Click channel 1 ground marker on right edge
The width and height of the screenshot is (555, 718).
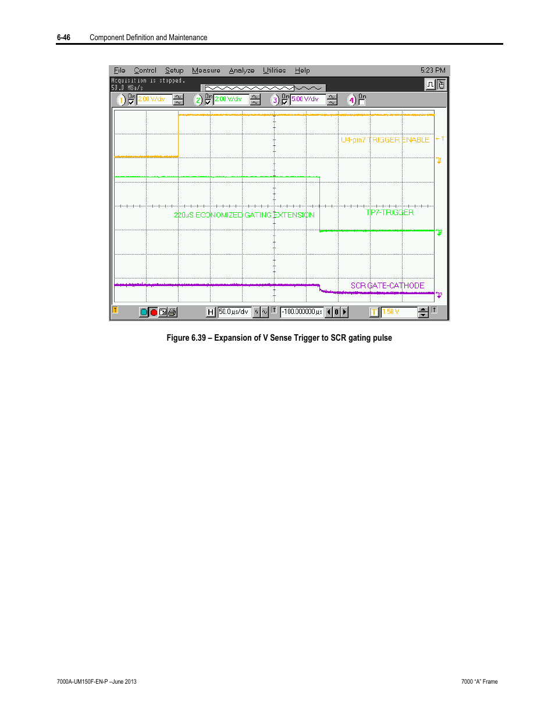click(439, 160)
